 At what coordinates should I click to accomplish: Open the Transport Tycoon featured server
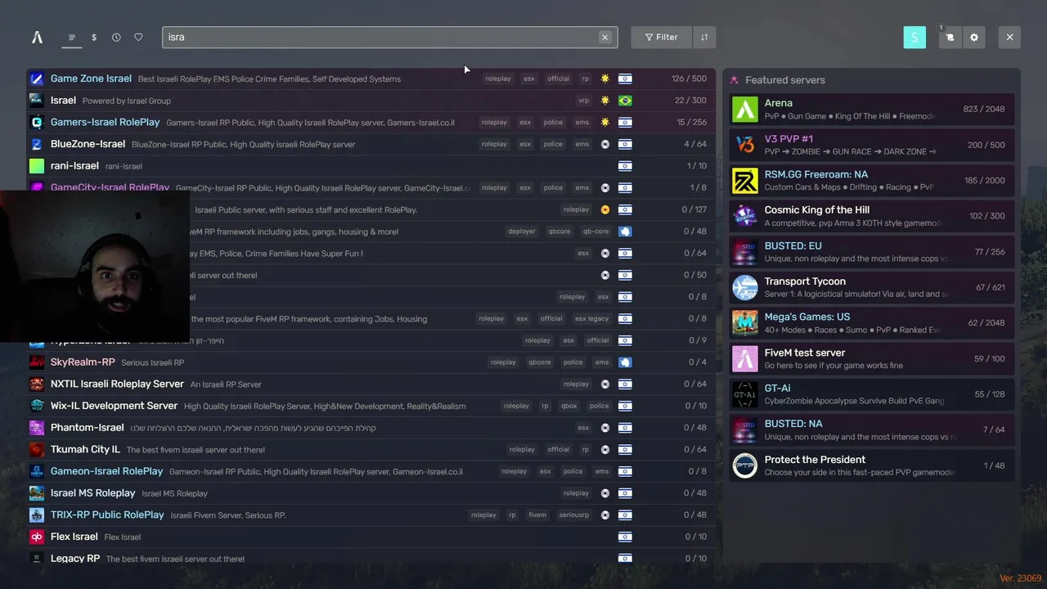point(872,287)
